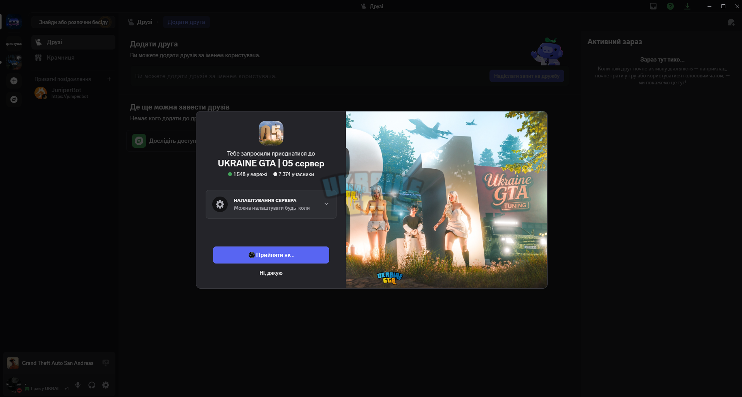Select Друзі in the left sidebar

click(73, 42)
